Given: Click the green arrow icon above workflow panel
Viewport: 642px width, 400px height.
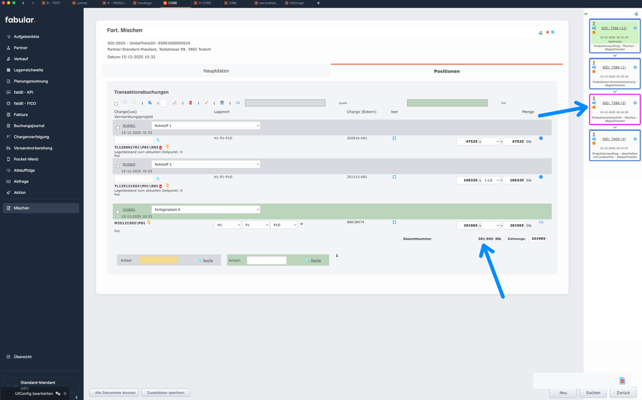Looking at the screenshot, I should [x=586, y=14].
